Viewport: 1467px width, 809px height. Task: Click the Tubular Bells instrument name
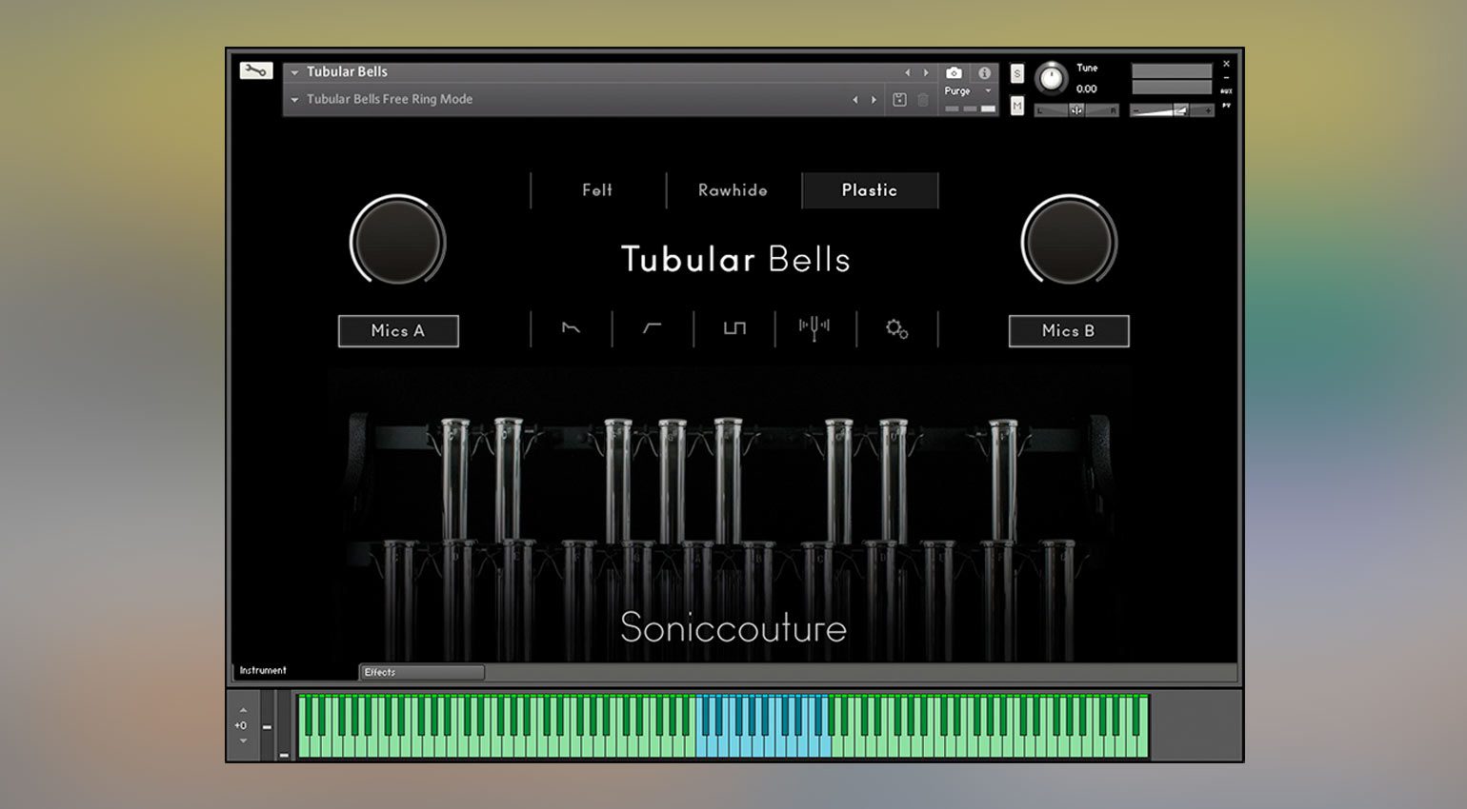[347, 71]
